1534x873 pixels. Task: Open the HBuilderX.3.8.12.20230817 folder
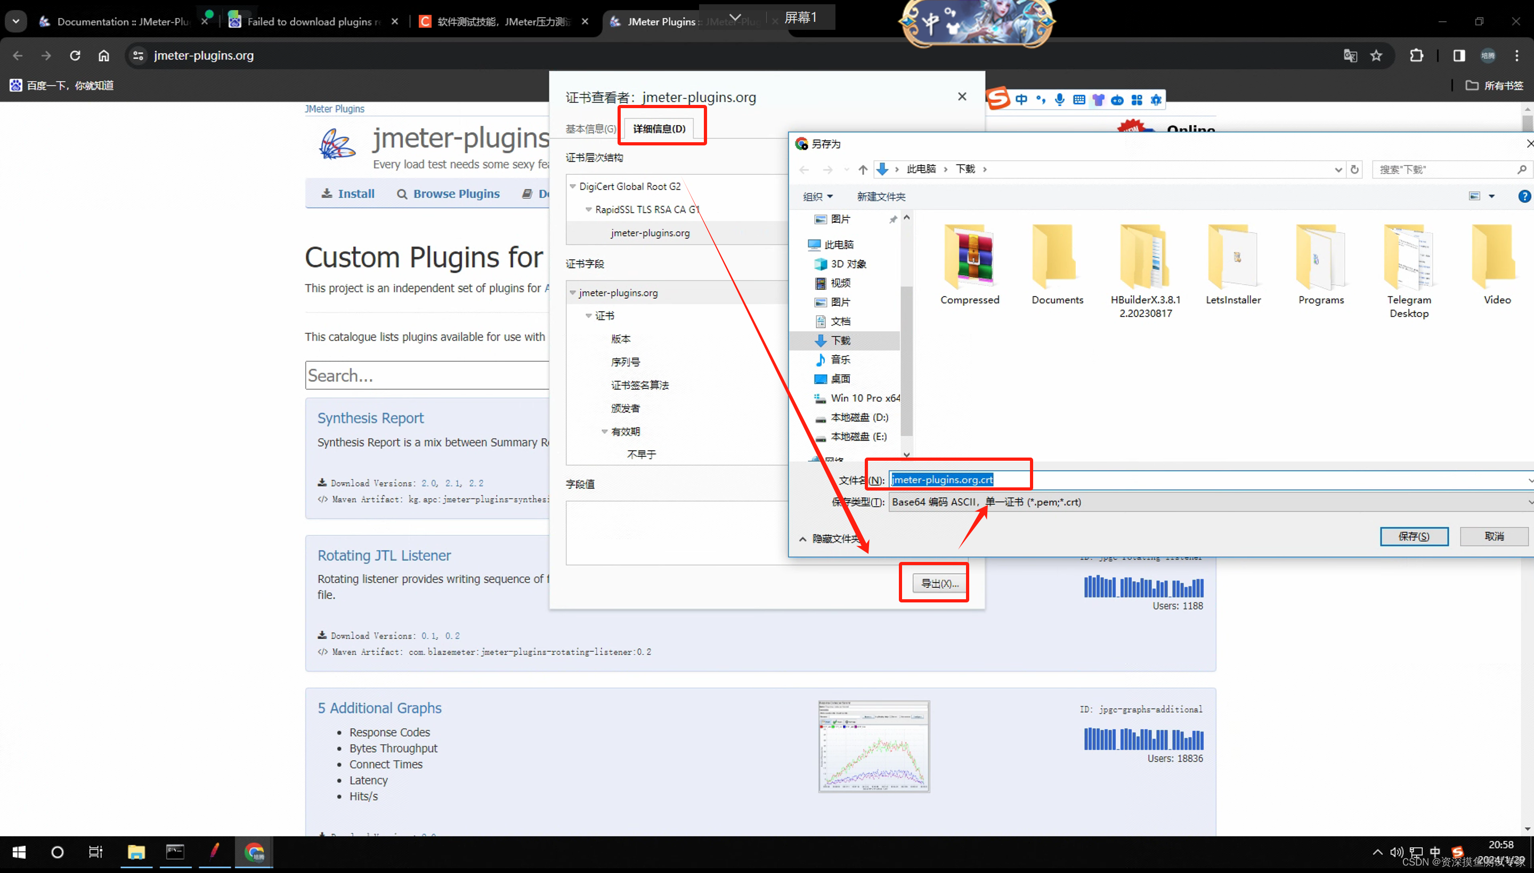pos(1145,271)
